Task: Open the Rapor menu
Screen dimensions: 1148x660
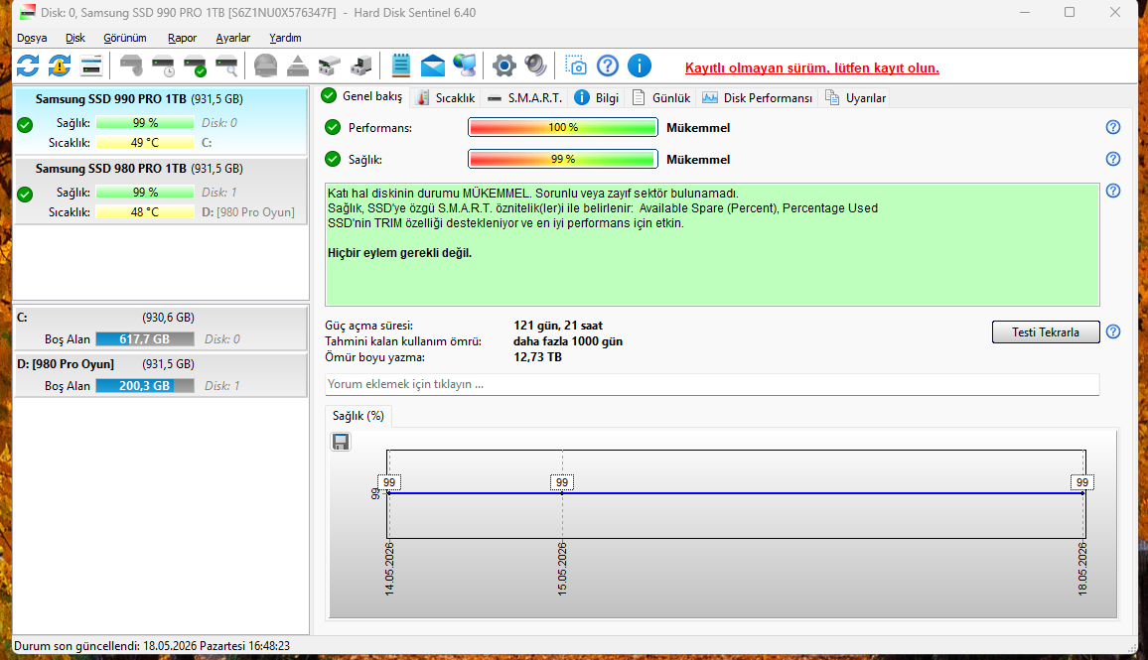Action: [183, 38]
